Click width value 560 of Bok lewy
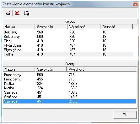This screenshot has height=124, width=140. [x=40, y=32]
